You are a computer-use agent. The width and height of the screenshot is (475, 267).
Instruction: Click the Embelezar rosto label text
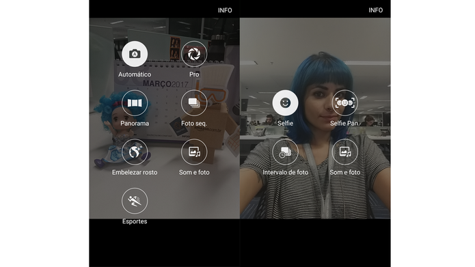click(135, 173)
